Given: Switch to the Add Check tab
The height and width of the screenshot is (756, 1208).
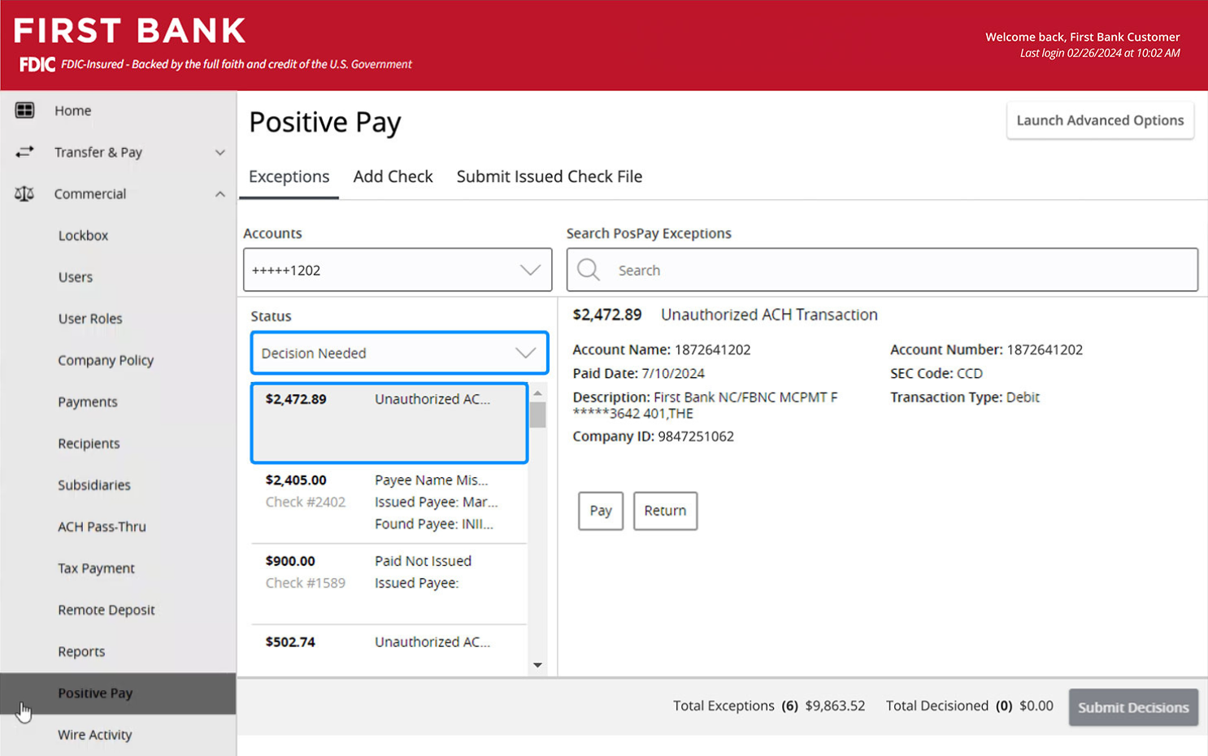Looking at the screenshot, I should point(393,176).
